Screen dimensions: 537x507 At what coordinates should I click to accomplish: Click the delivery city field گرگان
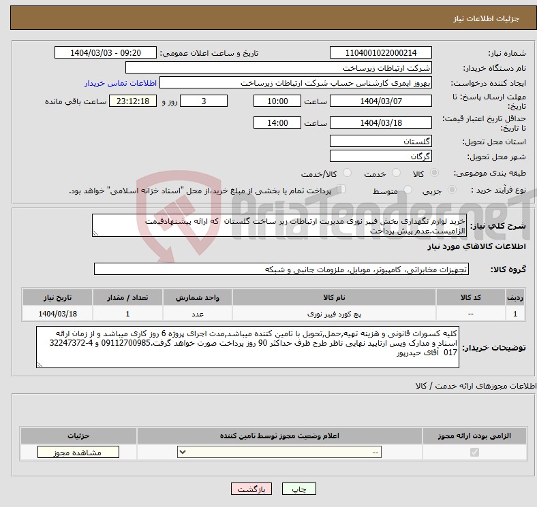coord(380,156)
